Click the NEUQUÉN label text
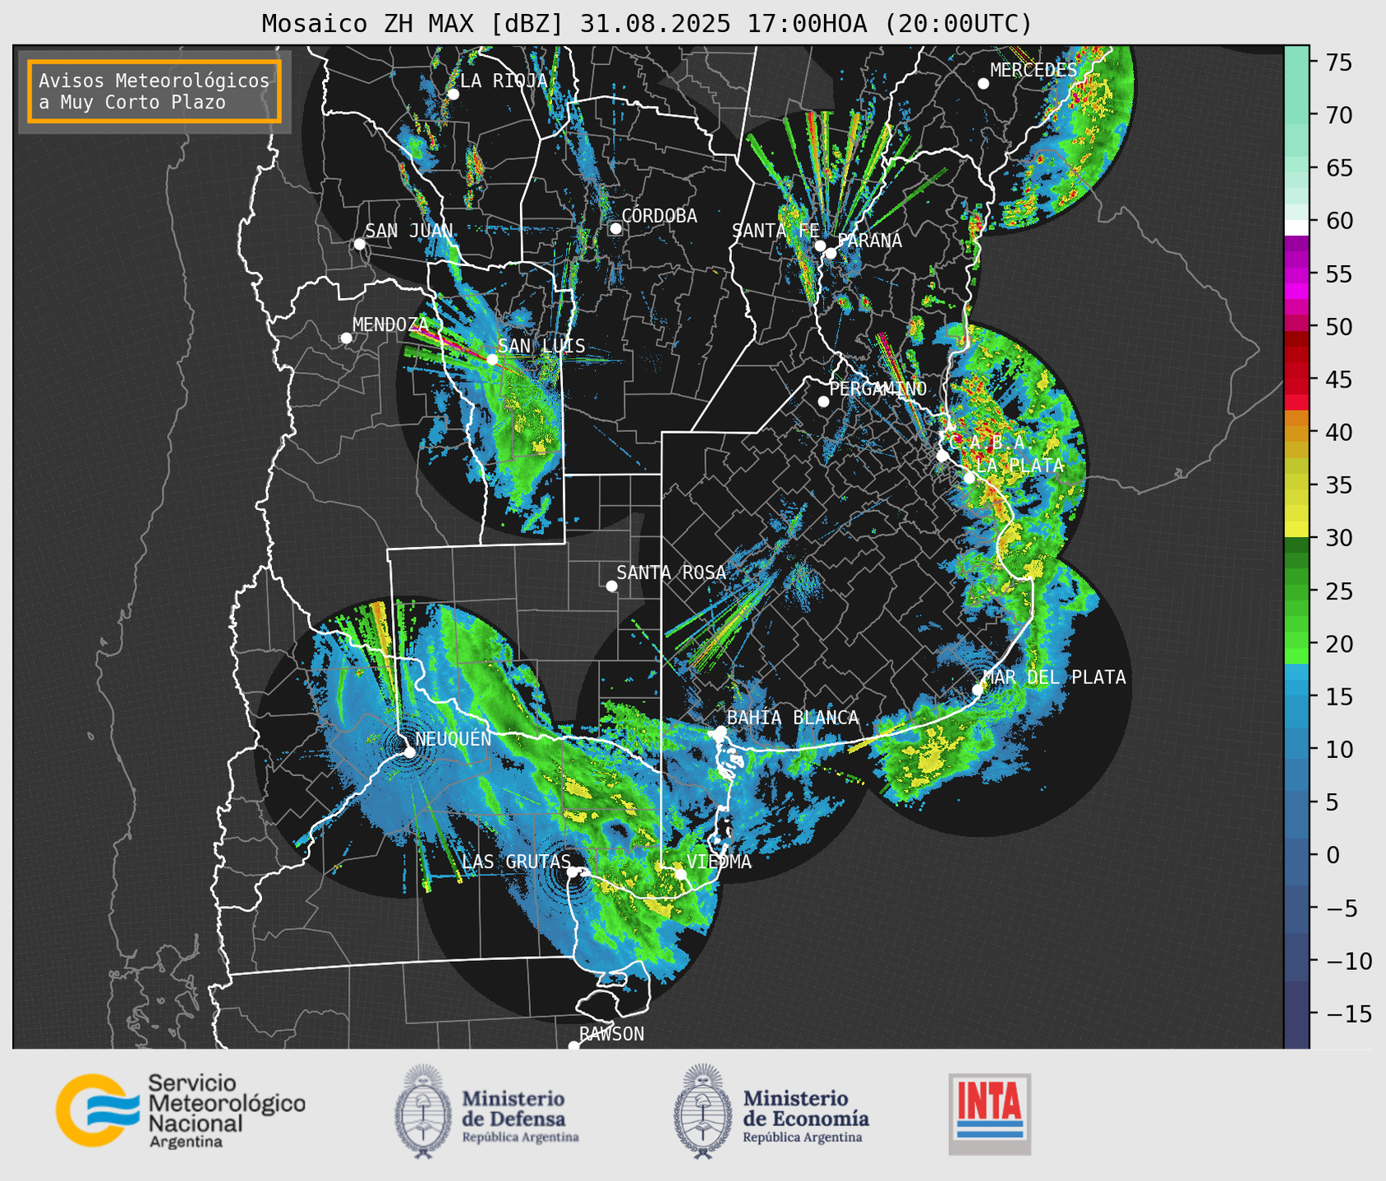This screenshot has height=1181, width=1386. click(x=453, y=738)
